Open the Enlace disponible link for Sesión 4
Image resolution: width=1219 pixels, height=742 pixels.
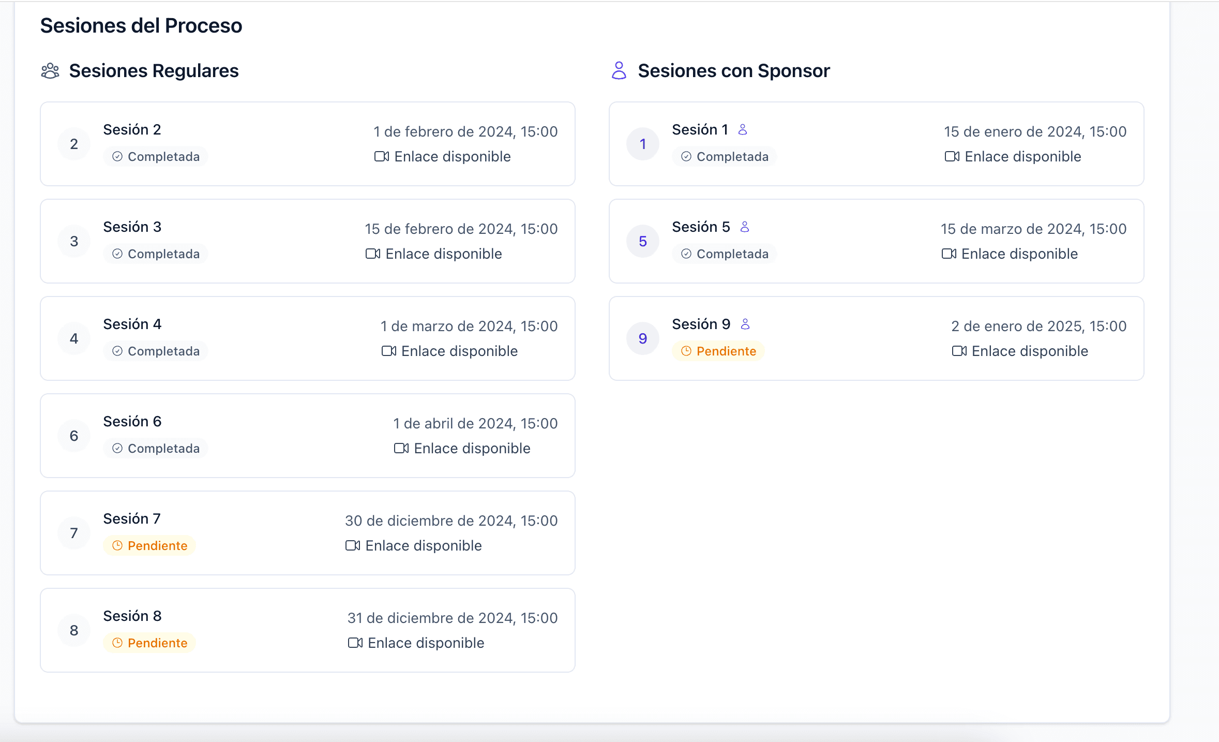tap(459, 351)
